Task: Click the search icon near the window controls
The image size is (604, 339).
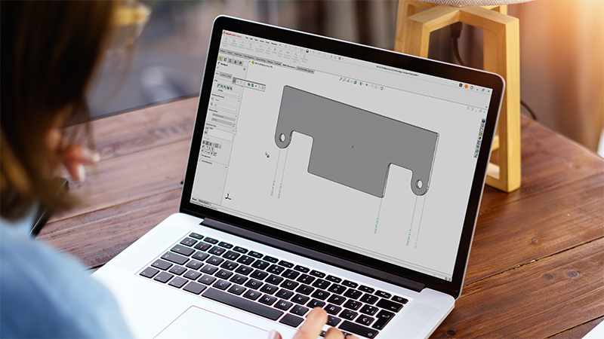Action: click(461, 85)
